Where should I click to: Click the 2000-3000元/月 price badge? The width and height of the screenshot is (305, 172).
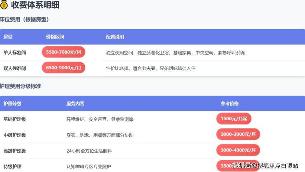(x=238, y=134)
